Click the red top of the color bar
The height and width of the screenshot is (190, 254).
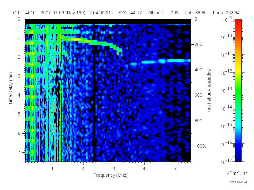pyautogui.click(x=238, y=22)
